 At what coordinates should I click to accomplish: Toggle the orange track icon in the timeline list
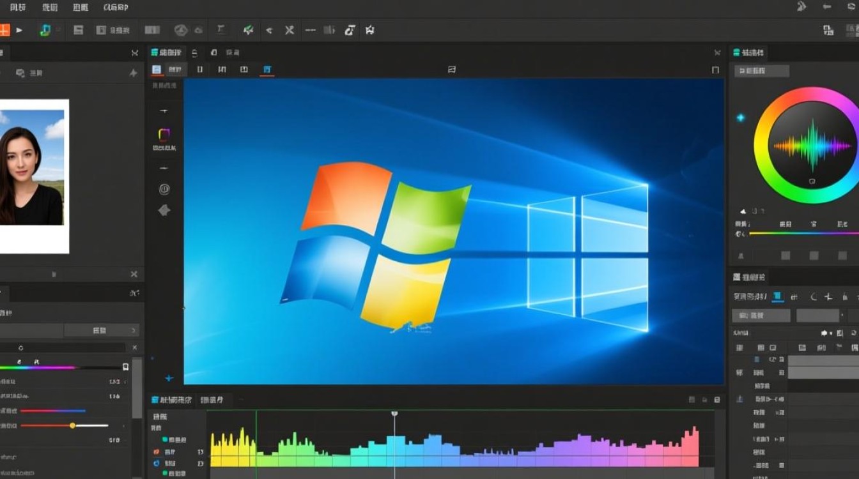tap(157, 452)
